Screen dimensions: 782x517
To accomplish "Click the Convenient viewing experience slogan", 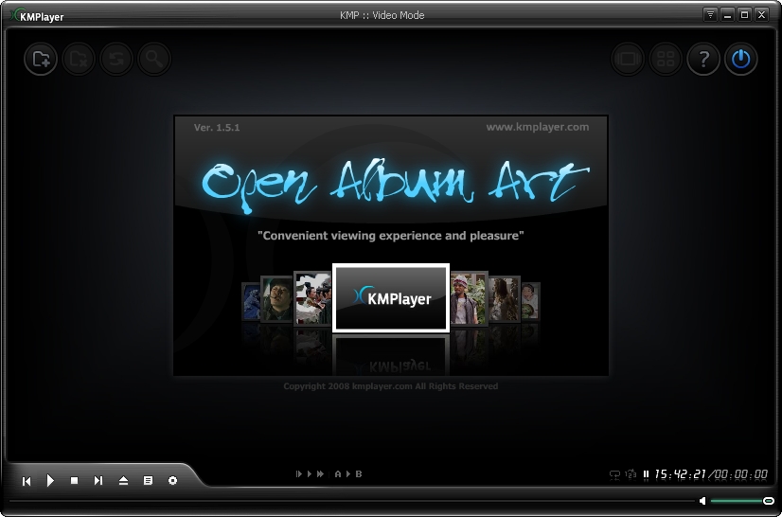I will (x=390, y=236).
